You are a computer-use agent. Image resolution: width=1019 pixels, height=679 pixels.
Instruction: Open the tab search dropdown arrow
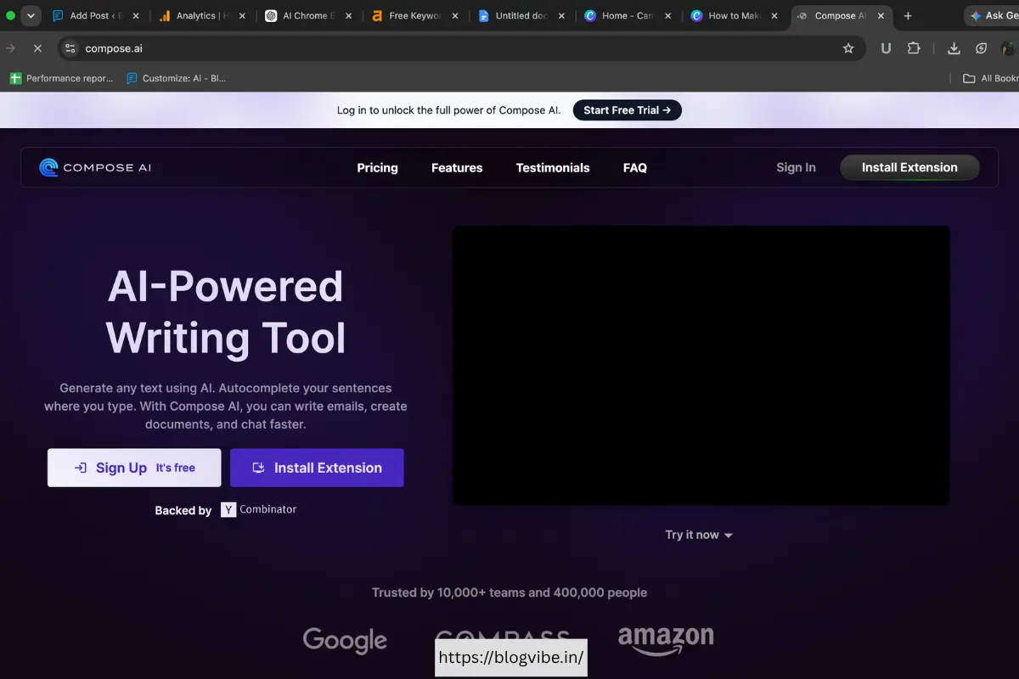[x=31, y=15]
